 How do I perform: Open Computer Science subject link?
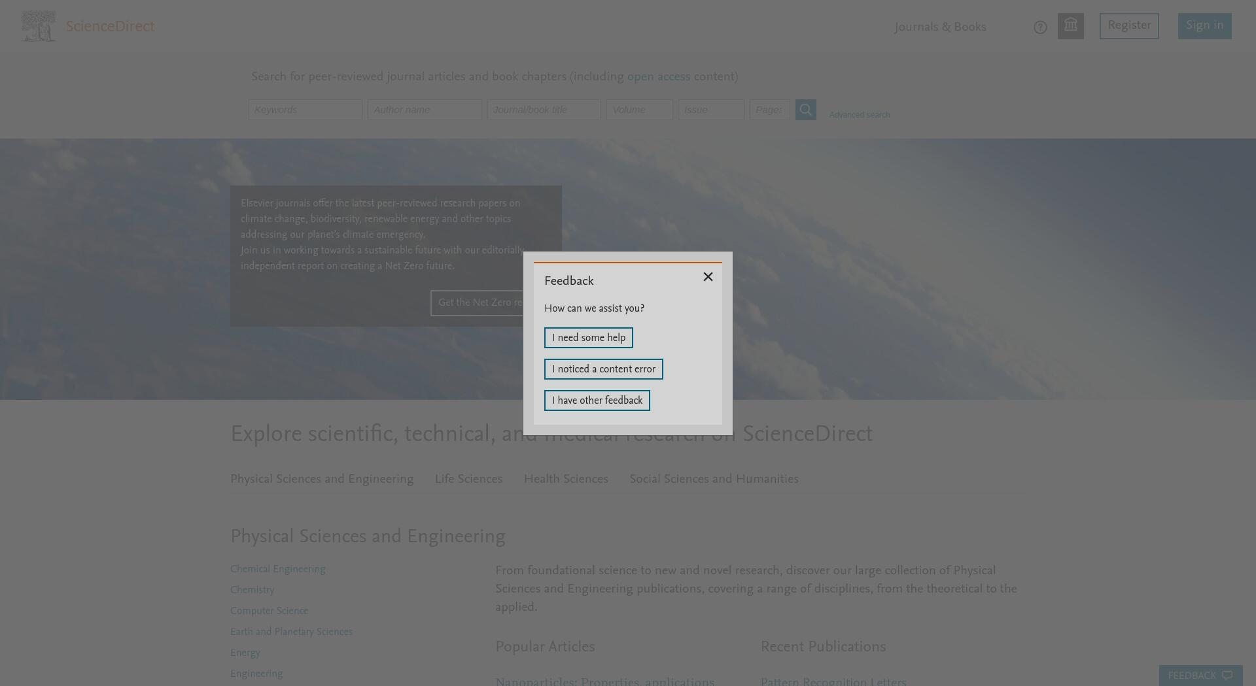(x=269, y=611)
